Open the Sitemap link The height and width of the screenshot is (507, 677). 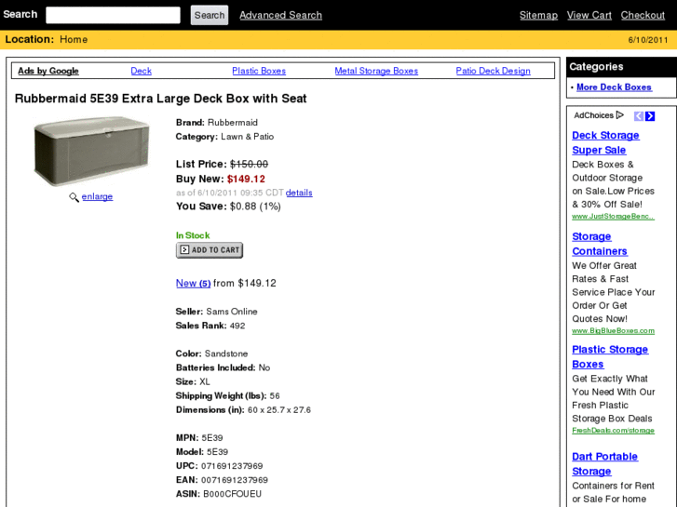click(538, 15)
